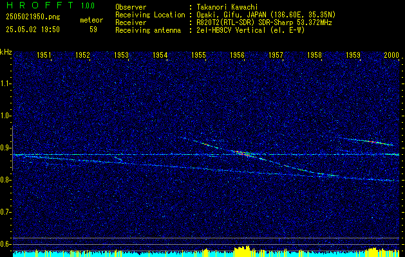Click the Receiving antenna field label

click(148, 30)
